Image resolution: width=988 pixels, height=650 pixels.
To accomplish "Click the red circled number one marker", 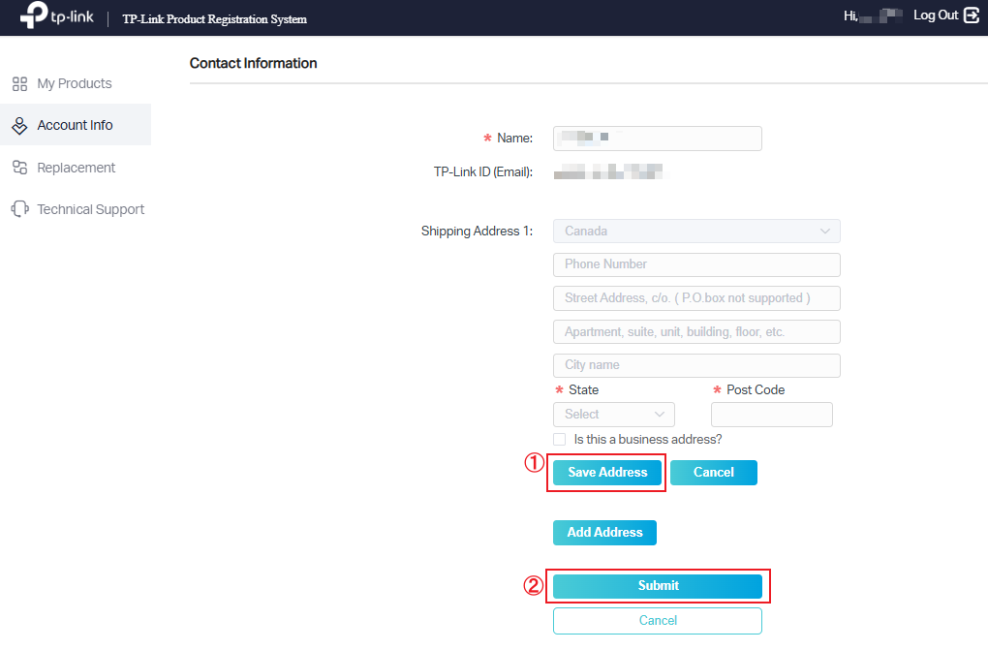I will pos(535,465).
